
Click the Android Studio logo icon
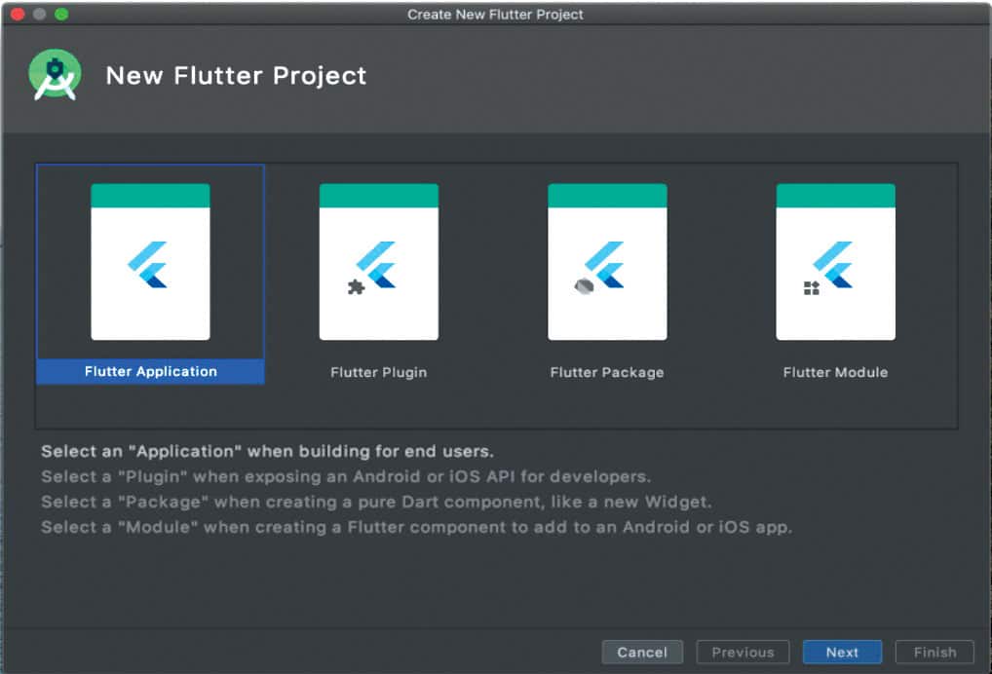point(55,75)
